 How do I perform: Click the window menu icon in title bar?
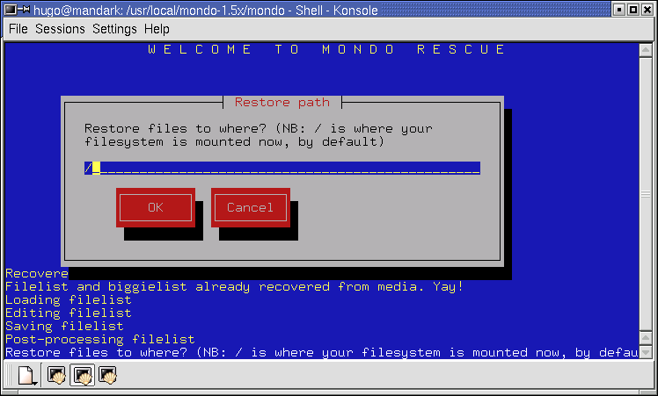(x=11, y=10)
